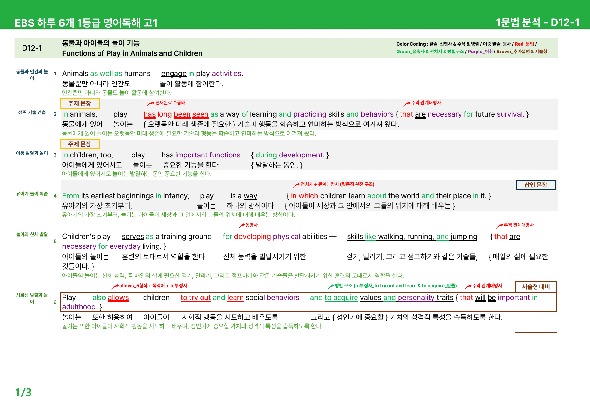Image resolution: width=590 pixels, height=417 pixels.
Task: Click the side label '생존 기술 연습'
Action: click(x=32, y=112)
